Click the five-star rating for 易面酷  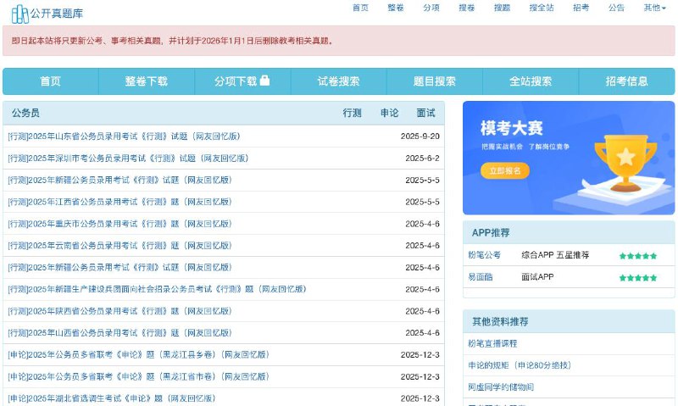[x=638, y=277]
